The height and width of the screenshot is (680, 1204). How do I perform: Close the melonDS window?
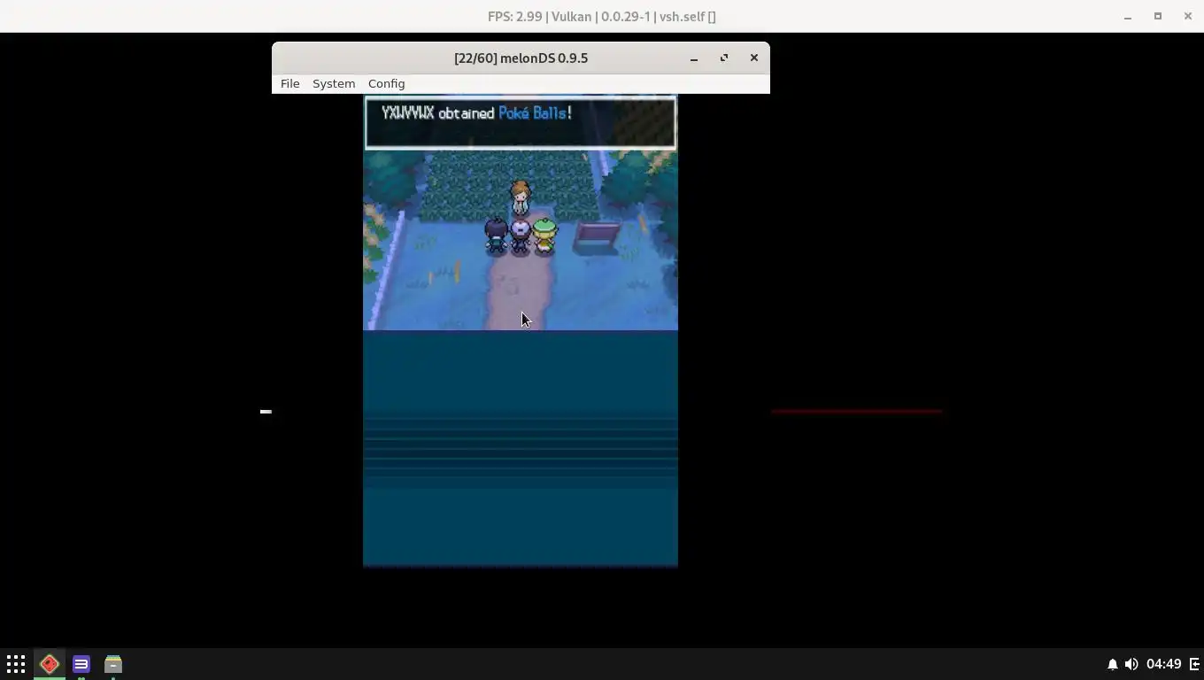tap(754, 58)
